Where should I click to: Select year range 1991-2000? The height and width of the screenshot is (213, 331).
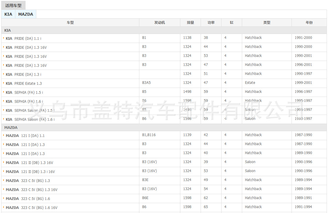(303, 38)
